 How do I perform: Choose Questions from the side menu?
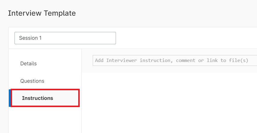point(32,81)
